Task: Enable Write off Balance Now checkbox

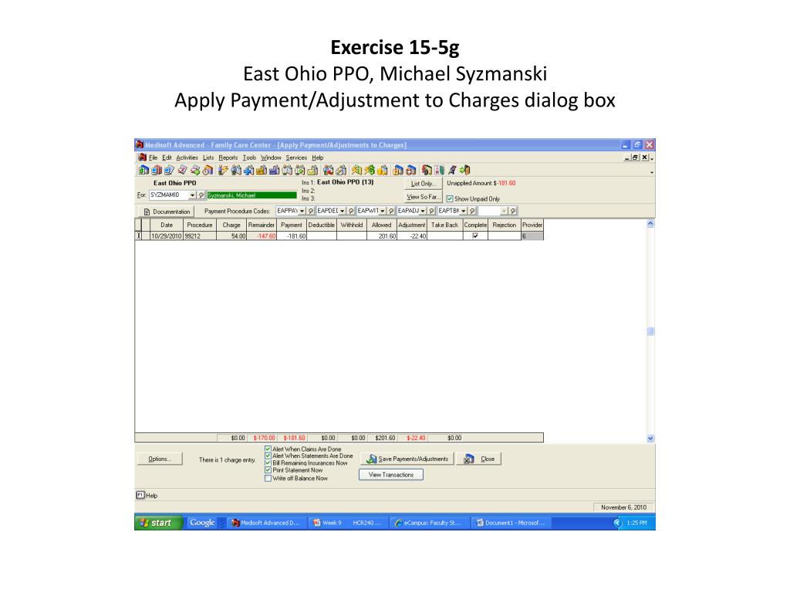Action: click(x=268, y=478)
